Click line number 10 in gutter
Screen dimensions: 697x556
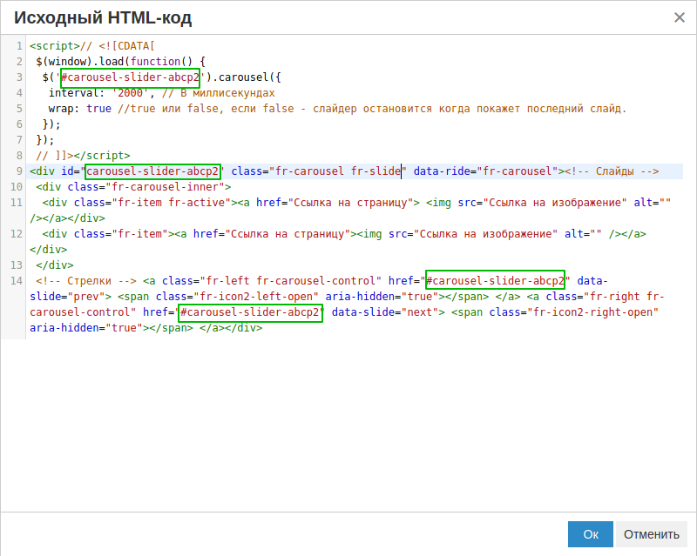point(17,187)
